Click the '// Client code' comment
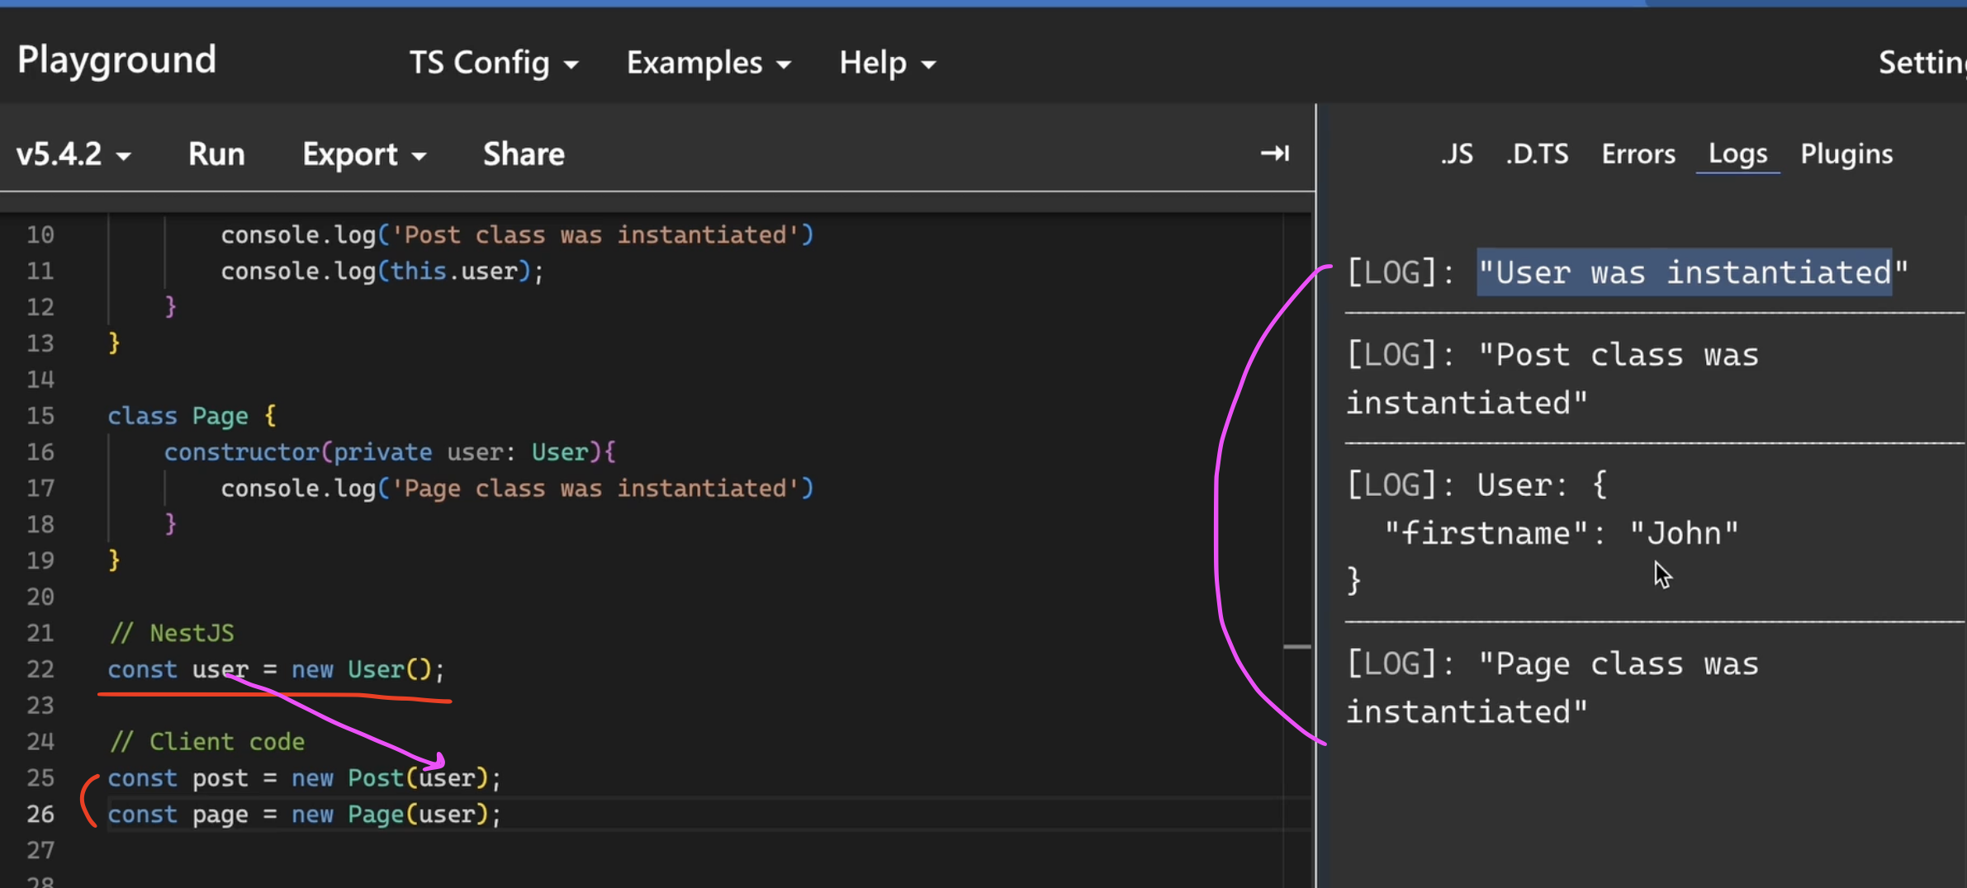 tap(207, 741)
